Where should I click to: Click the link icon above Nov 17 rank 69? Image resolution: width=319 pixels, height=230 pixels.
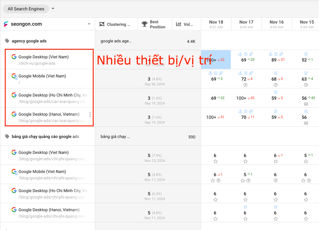tap(251, 54)
